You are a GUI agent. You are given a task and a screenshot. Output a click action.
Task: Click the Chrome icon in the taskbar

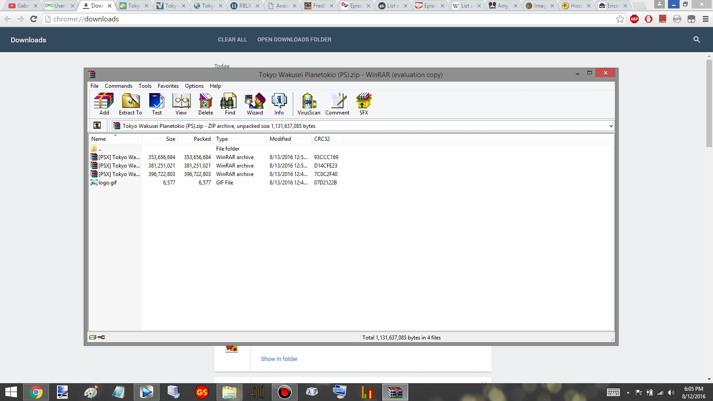click(36, 392)
